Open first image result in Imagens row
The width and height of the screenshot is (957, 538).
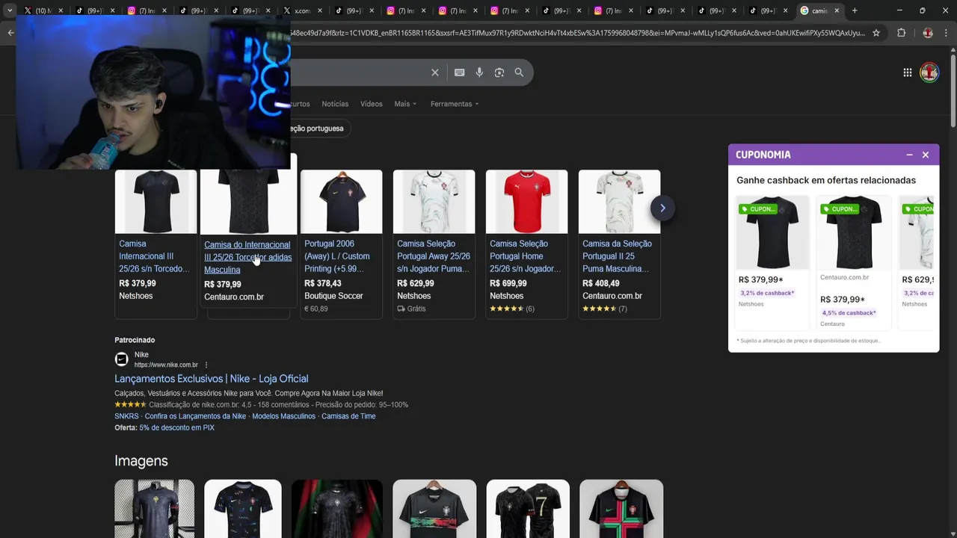[x=154, y=509]
